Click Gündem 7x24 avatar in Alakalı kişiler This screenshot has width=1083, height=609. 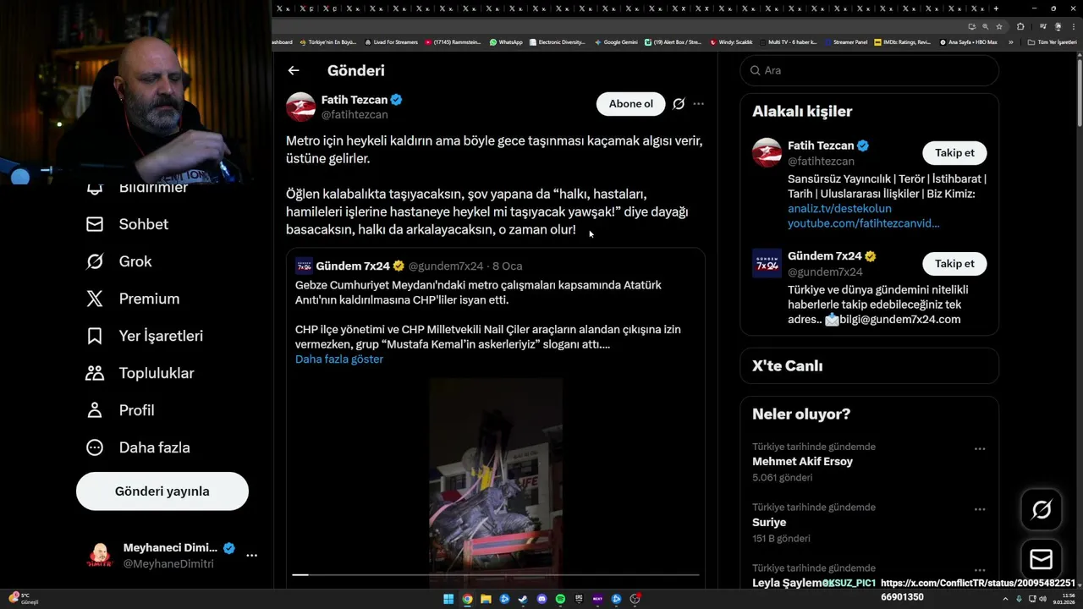[x=767, y=263]
